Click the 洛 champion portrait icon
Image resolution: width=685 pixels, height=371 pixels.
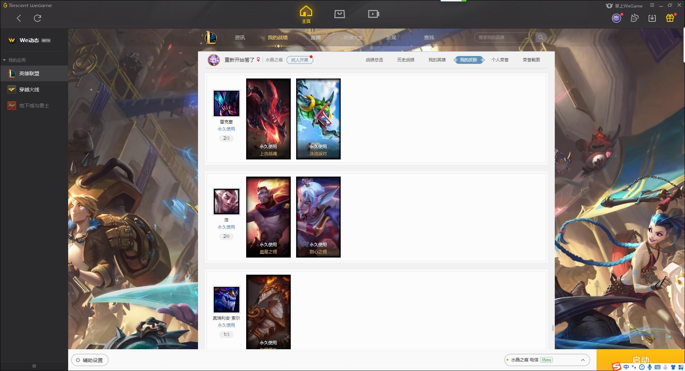[226, 202]
